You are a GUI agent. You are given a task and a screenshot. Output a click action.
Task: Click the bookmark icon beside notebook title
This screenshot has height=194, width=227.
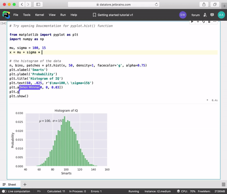94,15
